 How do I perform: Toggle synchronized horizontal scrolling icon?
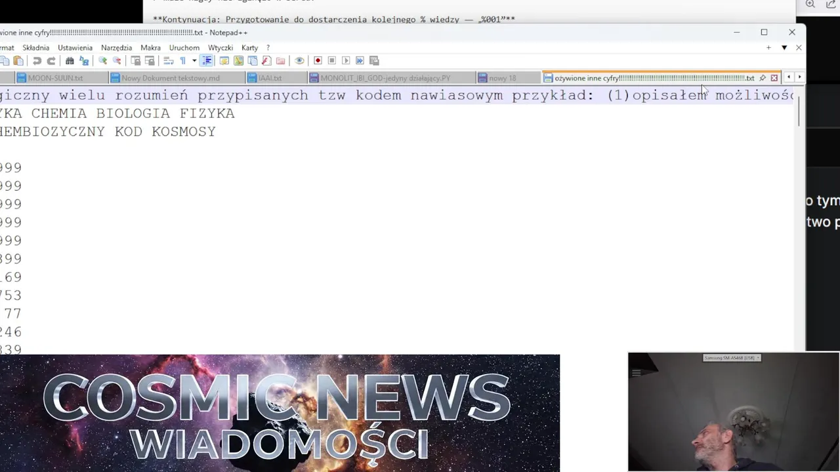point(150,61)
